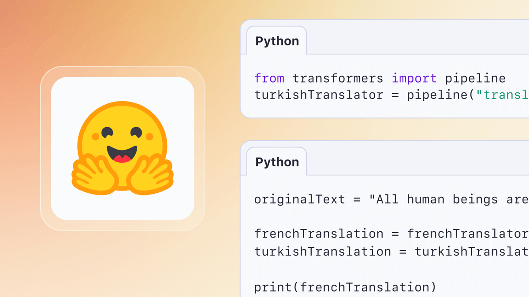529x297 pixels.
Task: Click the print(frenchTranslation) statement
Action: (345, 287)
